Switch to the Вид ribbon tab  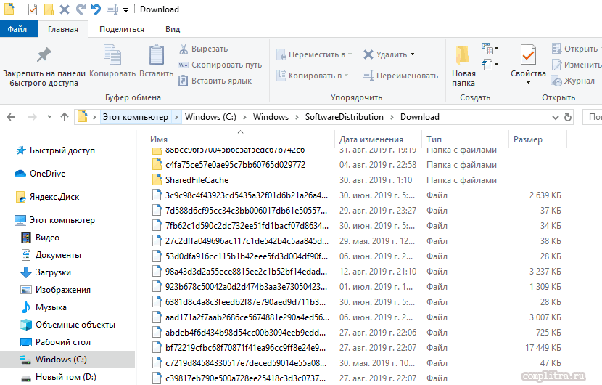pos(173,29)
